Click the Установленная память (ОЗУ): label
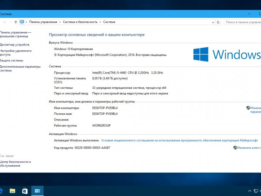 click(x=70, y=80)
